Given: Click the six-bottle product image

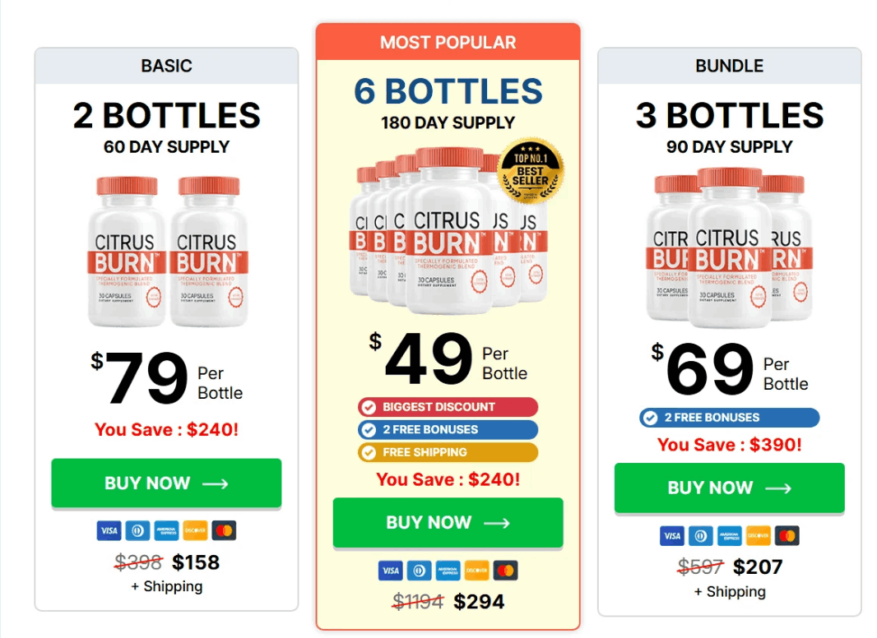Looking at the screenshot, I should [448, 238].
